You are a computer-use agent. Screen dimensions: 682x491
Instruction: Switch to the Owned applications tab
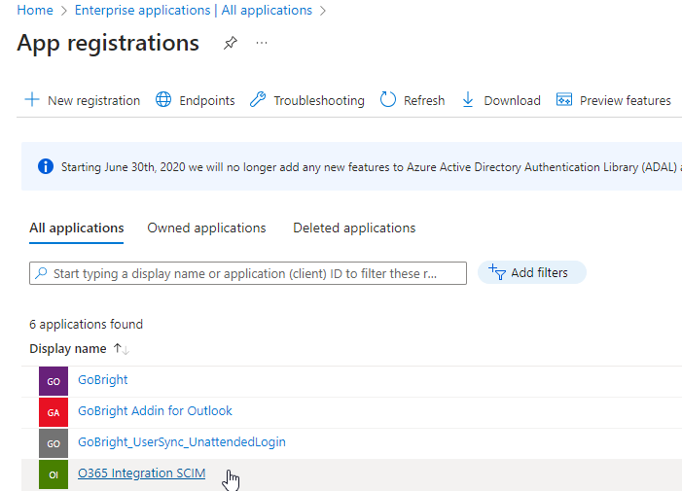[206, 228]
